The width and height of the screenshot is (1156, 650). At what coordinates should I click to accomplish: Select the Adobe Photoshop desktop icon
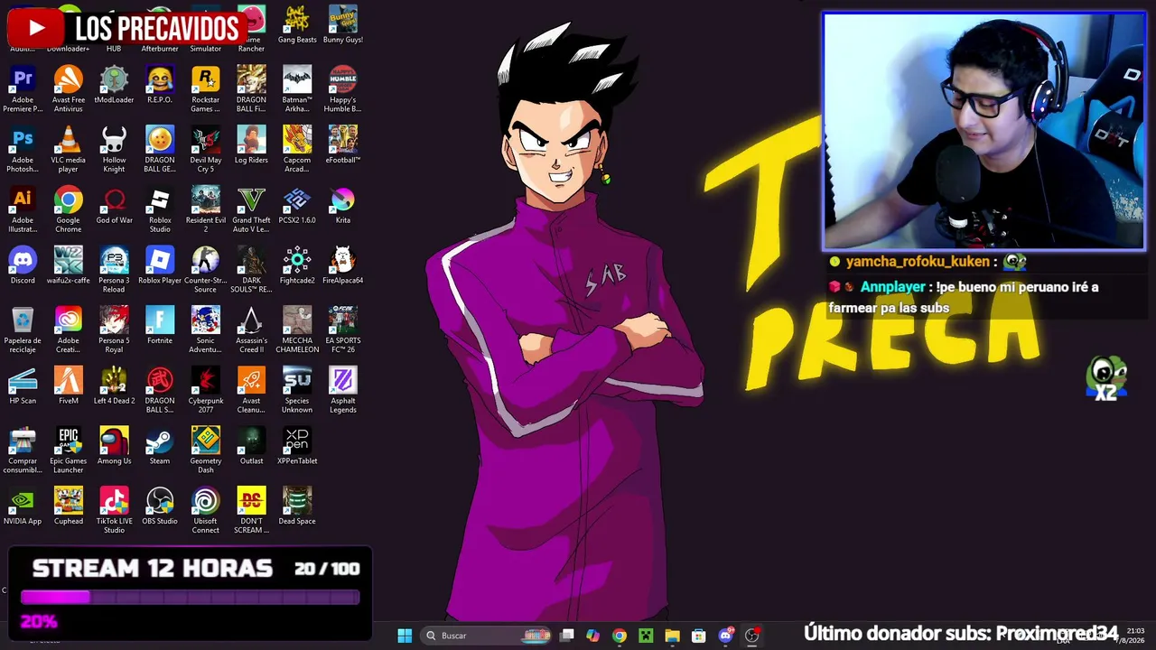23,150
